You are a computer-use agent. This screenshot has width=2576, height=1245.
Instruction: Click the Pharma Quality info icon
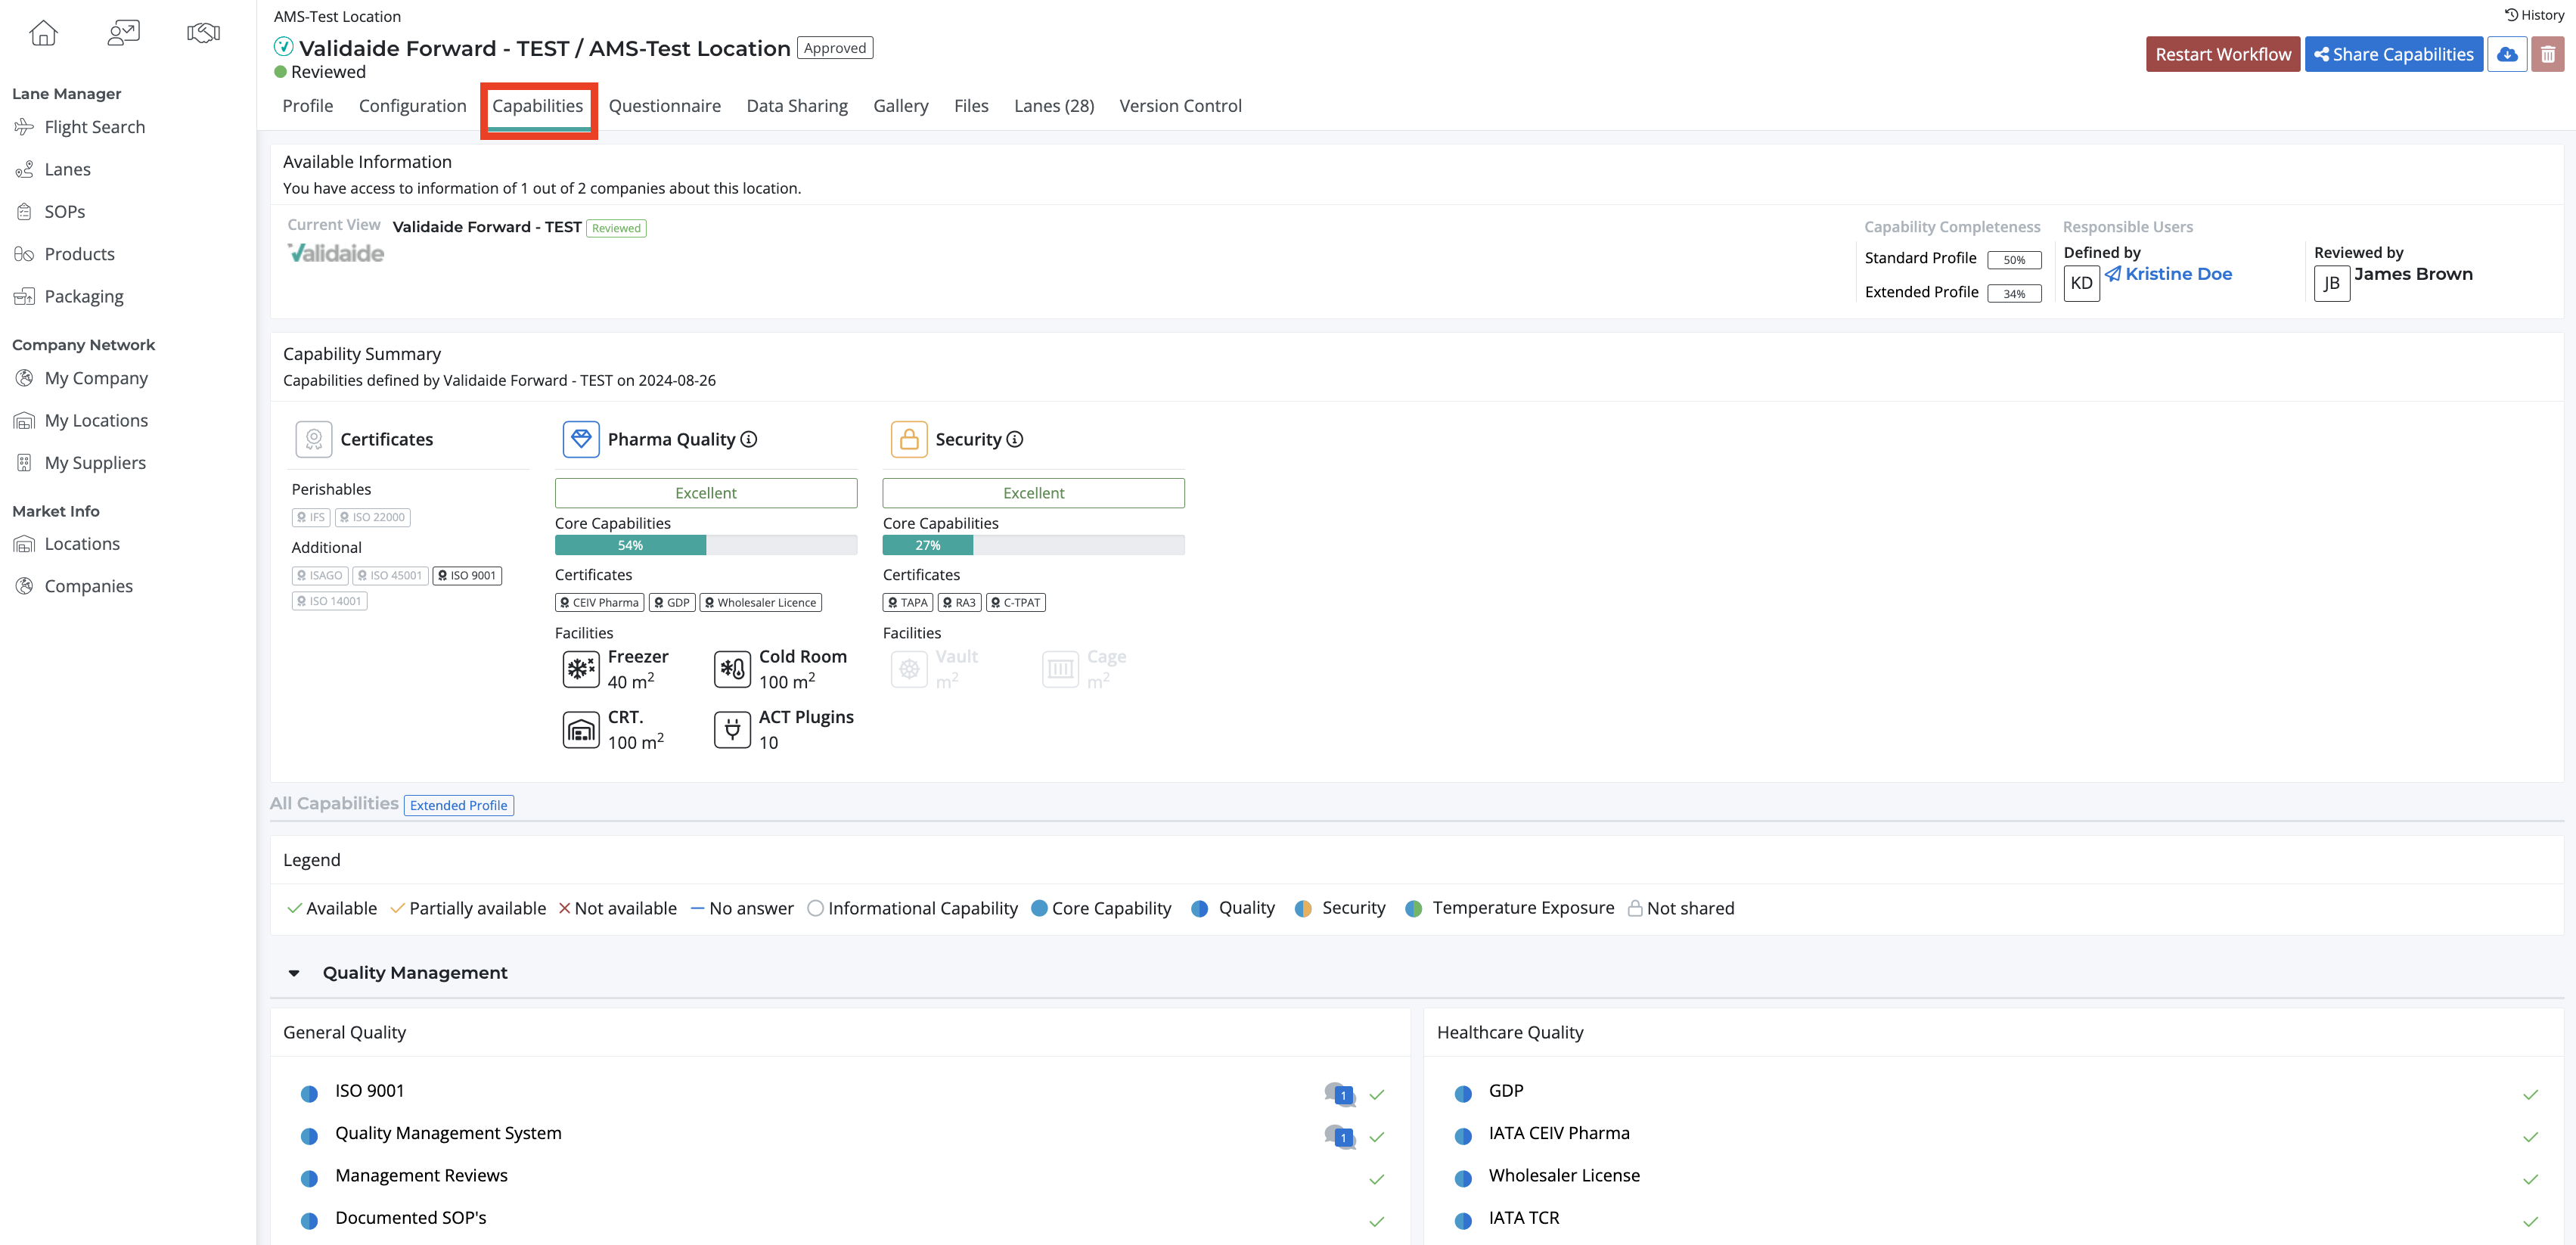(749, 439)
